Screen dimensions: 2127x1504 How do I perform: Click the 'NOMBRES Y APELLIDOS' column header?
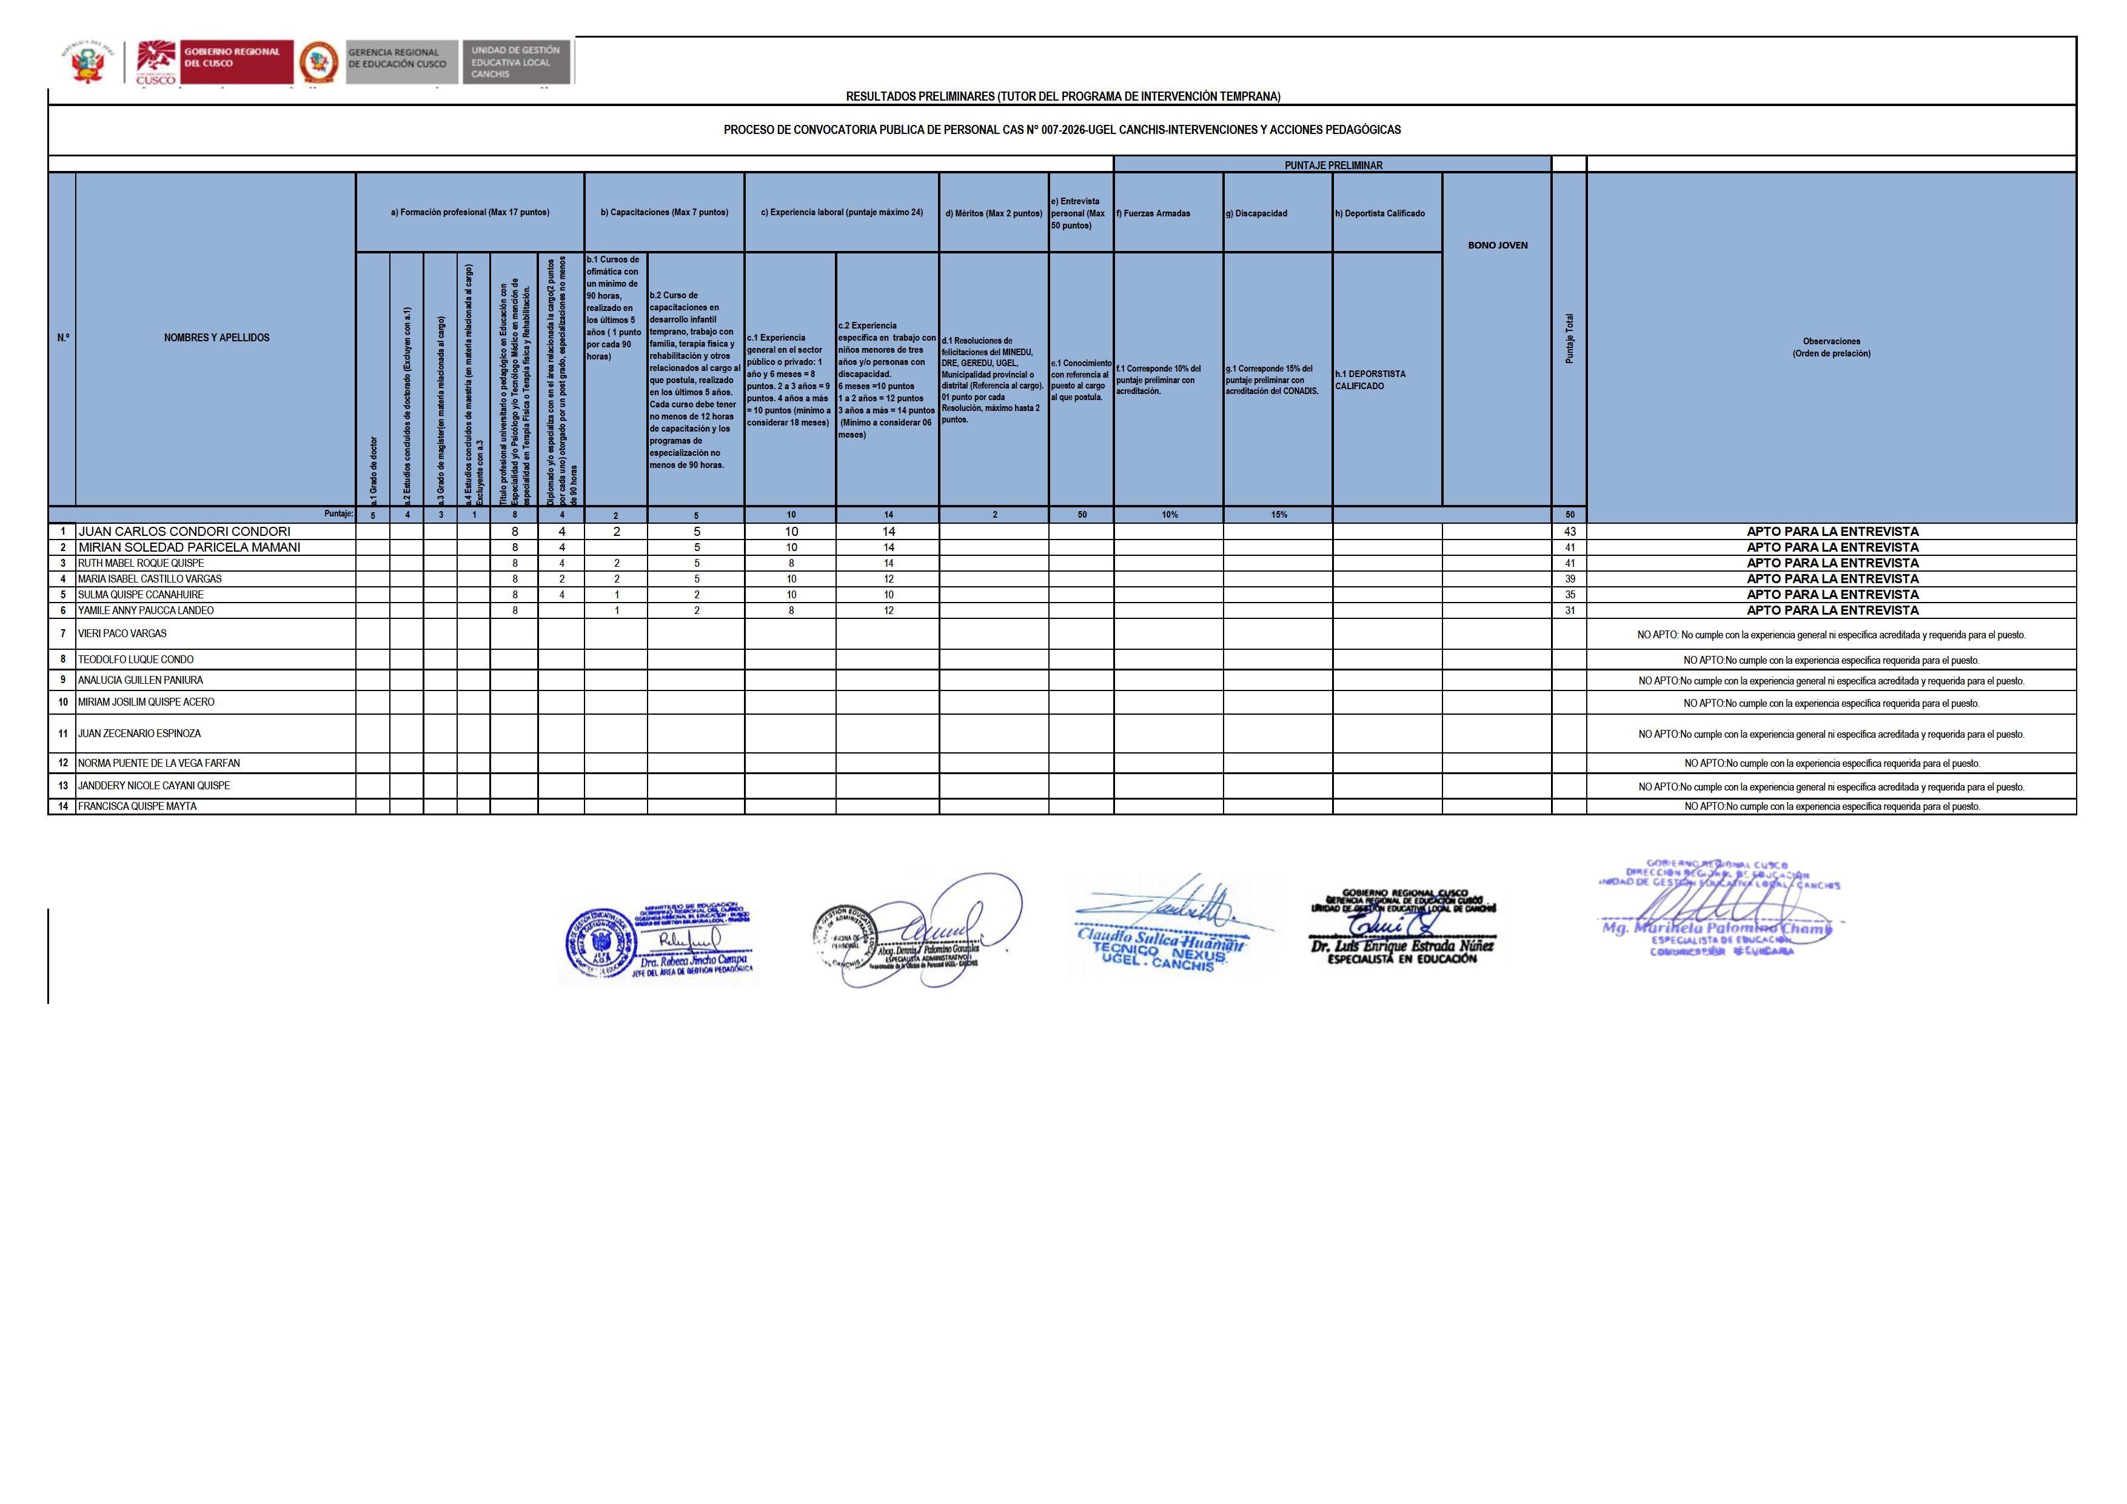(217, 338)
